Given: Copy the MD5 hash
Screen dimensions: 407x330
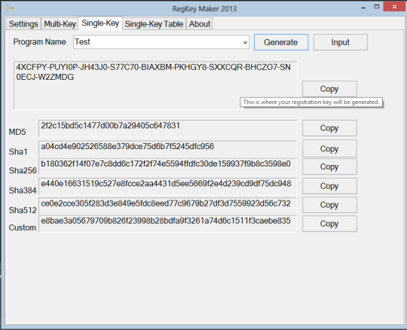Looking at the screenshot, I should [329, 128].
